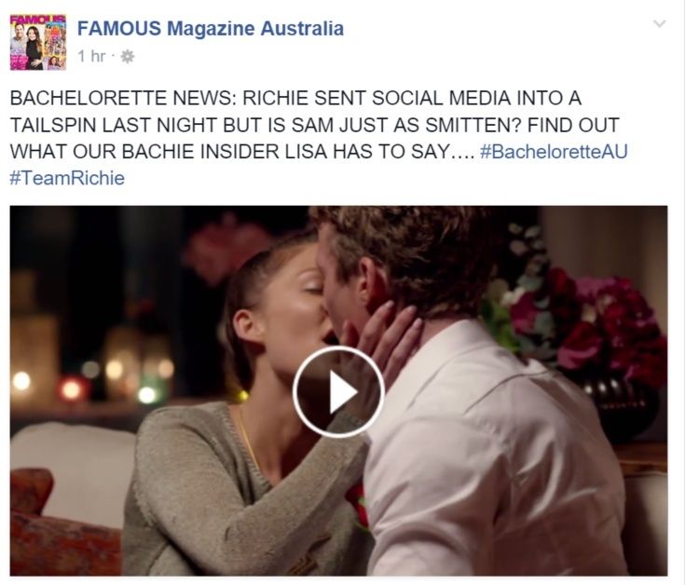This screenshot has width=685, height=585.
Task: Open the post's 1 hr timestamp
Action: click(x=91, y=56)
